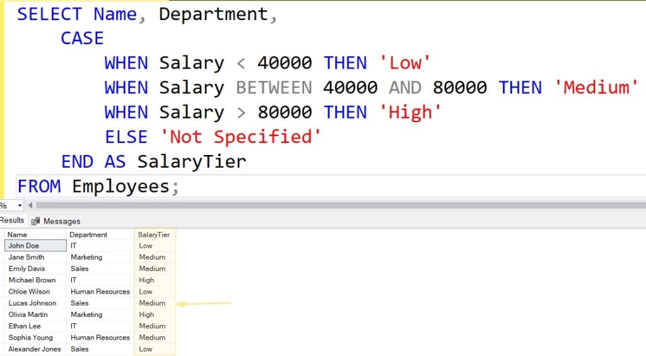Click the BETWEEN keyword in the query

pyautogui.click(x=274, y=88)
